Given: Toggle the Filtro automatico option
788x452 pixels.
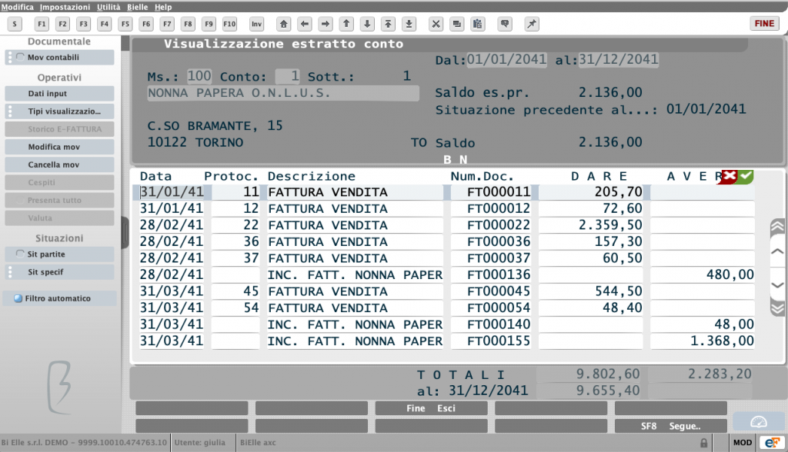Looking at the screenshot, I should pos(18,298).
